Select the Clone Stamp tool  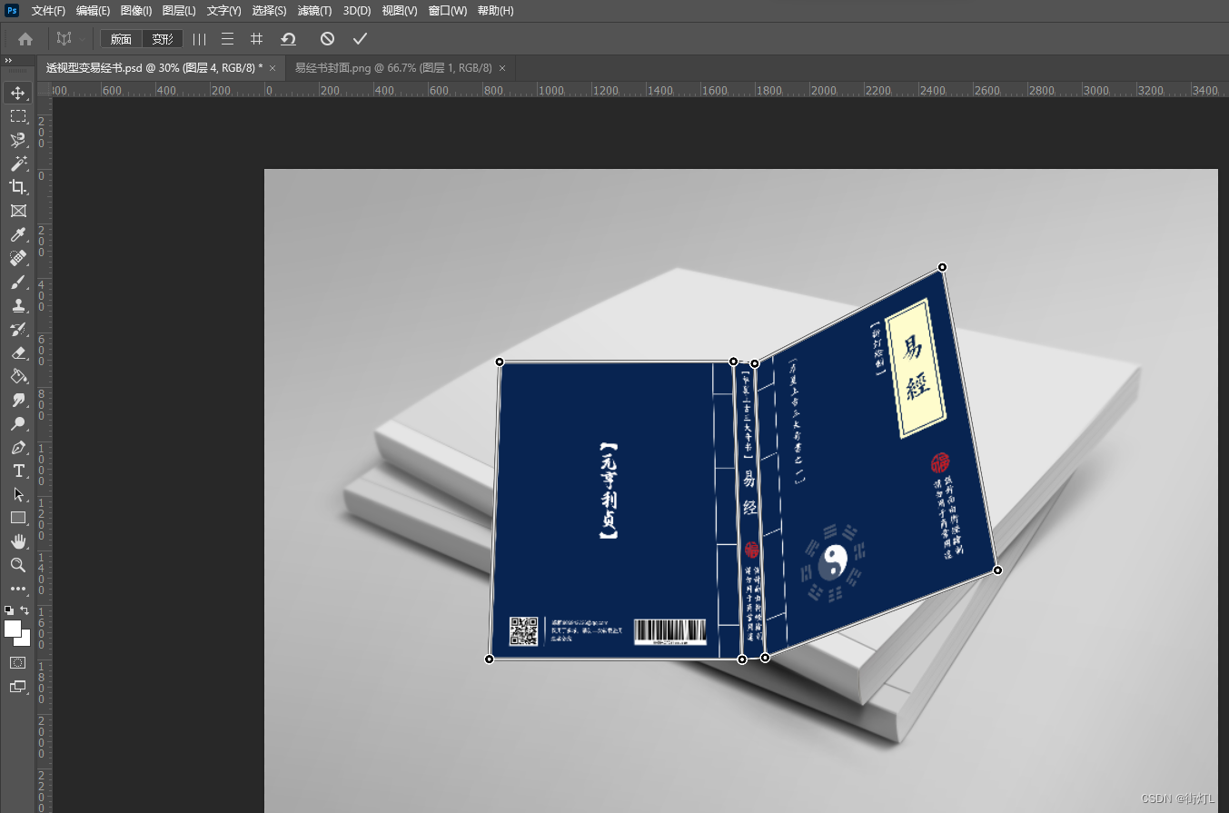[x=18, y=305]
